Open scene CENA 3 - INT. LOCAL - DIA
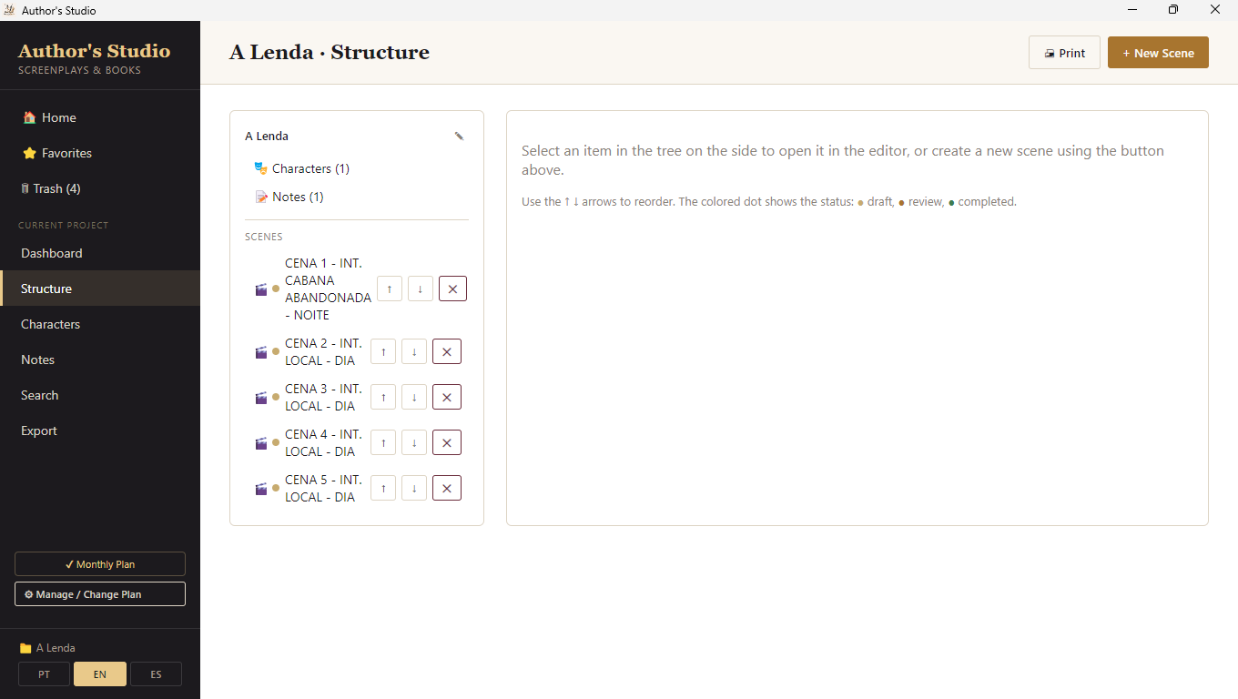The width and height of the screenshot is (1238, 699). coord(323,398)
